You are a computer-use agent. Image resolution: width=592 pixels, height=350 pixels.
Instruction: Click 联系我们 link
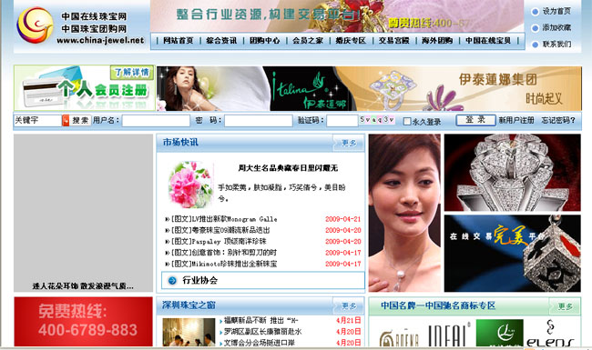pyautogui.click(x=556, y=45)
